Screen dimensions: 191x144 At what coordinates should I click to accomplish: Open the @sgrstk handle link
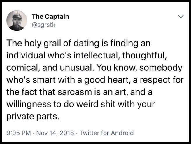click(44, 25)
